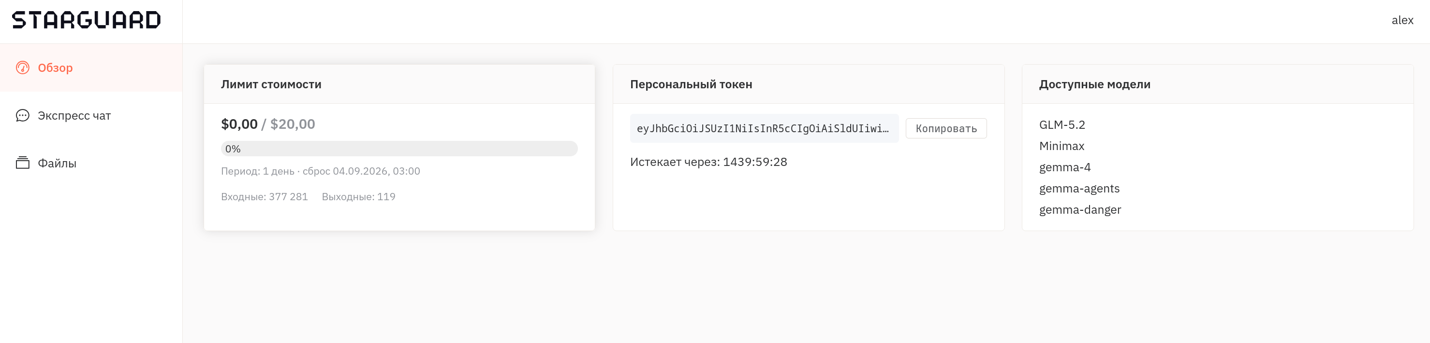Viewport: 1430px width, 343px height.
Task: Open the Обзор sidebar section
Action: (x=91, y=68)
